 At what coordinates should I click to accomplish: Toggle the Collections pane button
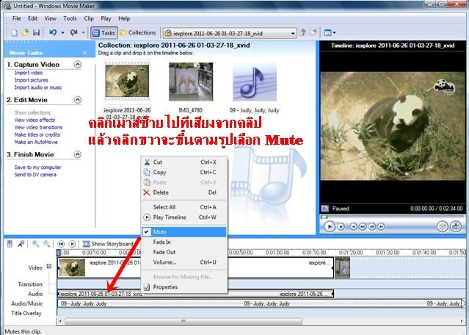click(138, 32)
